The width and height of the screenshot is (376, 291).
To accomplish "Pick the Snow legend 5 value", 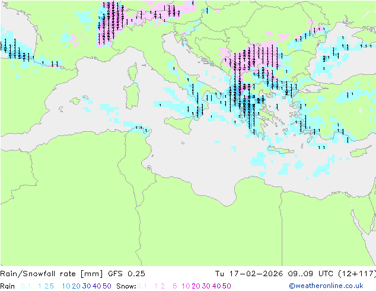I will click(175, 286).
